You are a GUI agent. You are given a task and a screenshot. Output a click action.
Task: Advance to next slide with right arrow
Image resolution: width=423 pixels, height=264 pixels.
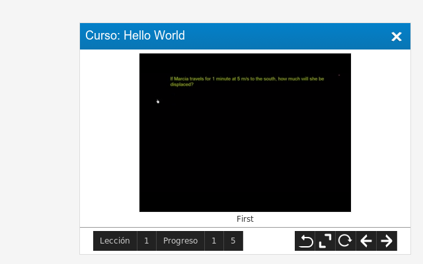(x=387, y=241)
